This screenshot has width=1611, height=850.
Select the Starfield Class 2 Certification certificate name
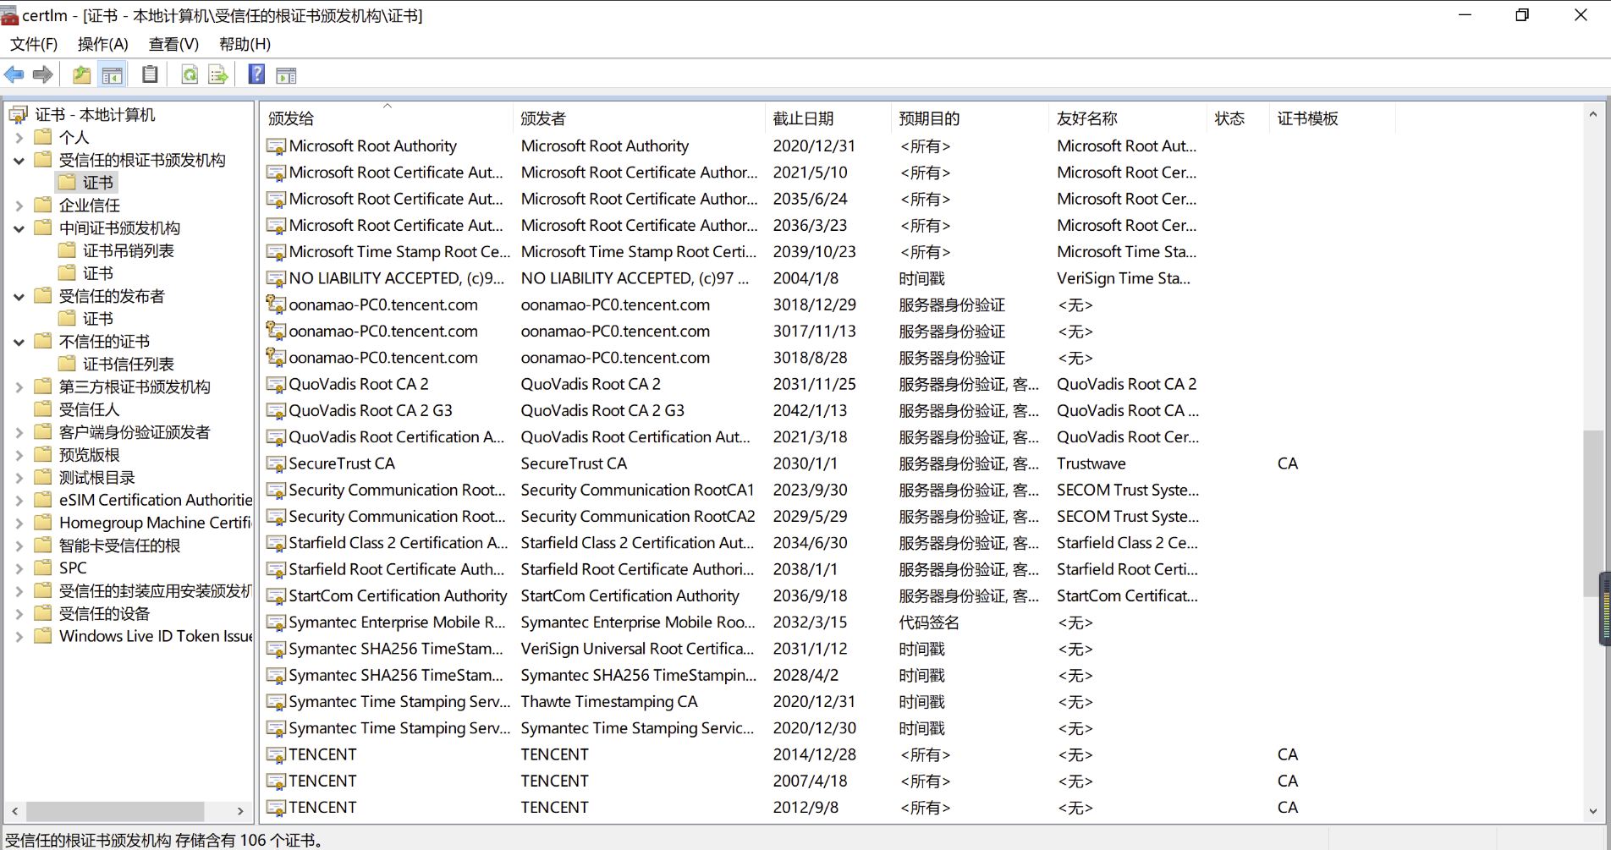click(x=399, y=543)
